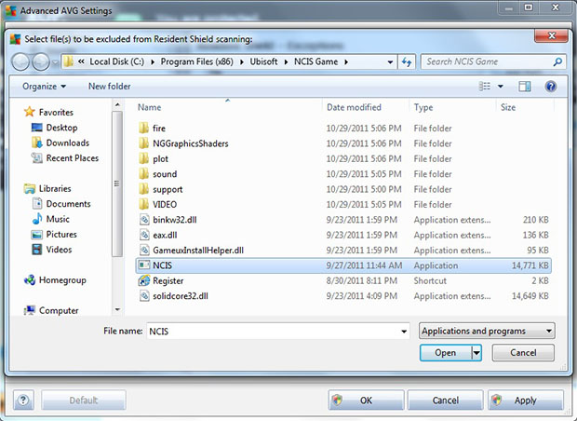Open Downloads in Favorites
The image size is (577, 421).
[60, 143]
